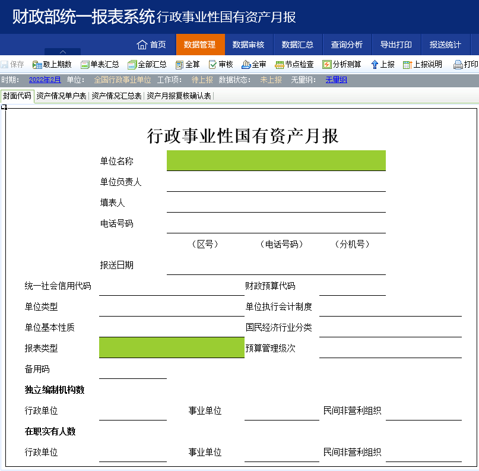Open the 查询分析 menu tab

click(347, 45)
